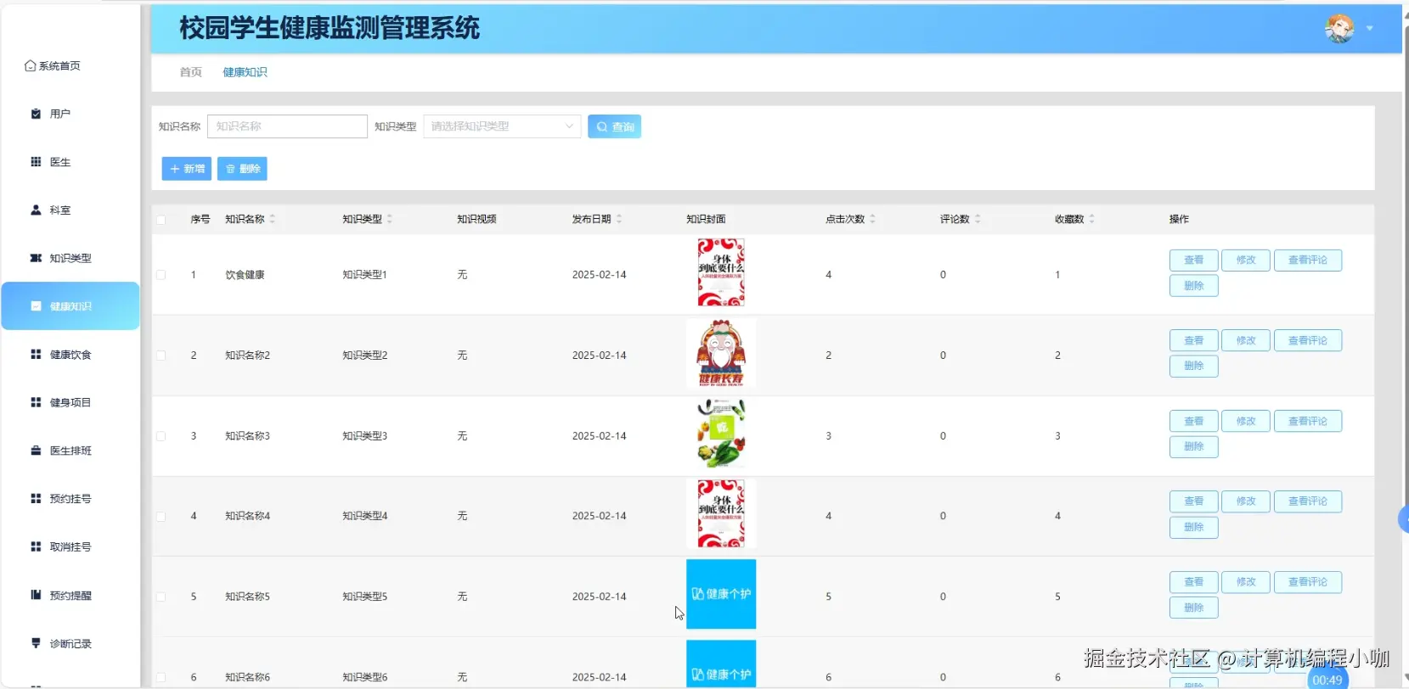Click the 知识类型5 cell
Viewport: 1409px width, 689px height.
(364, 597)
